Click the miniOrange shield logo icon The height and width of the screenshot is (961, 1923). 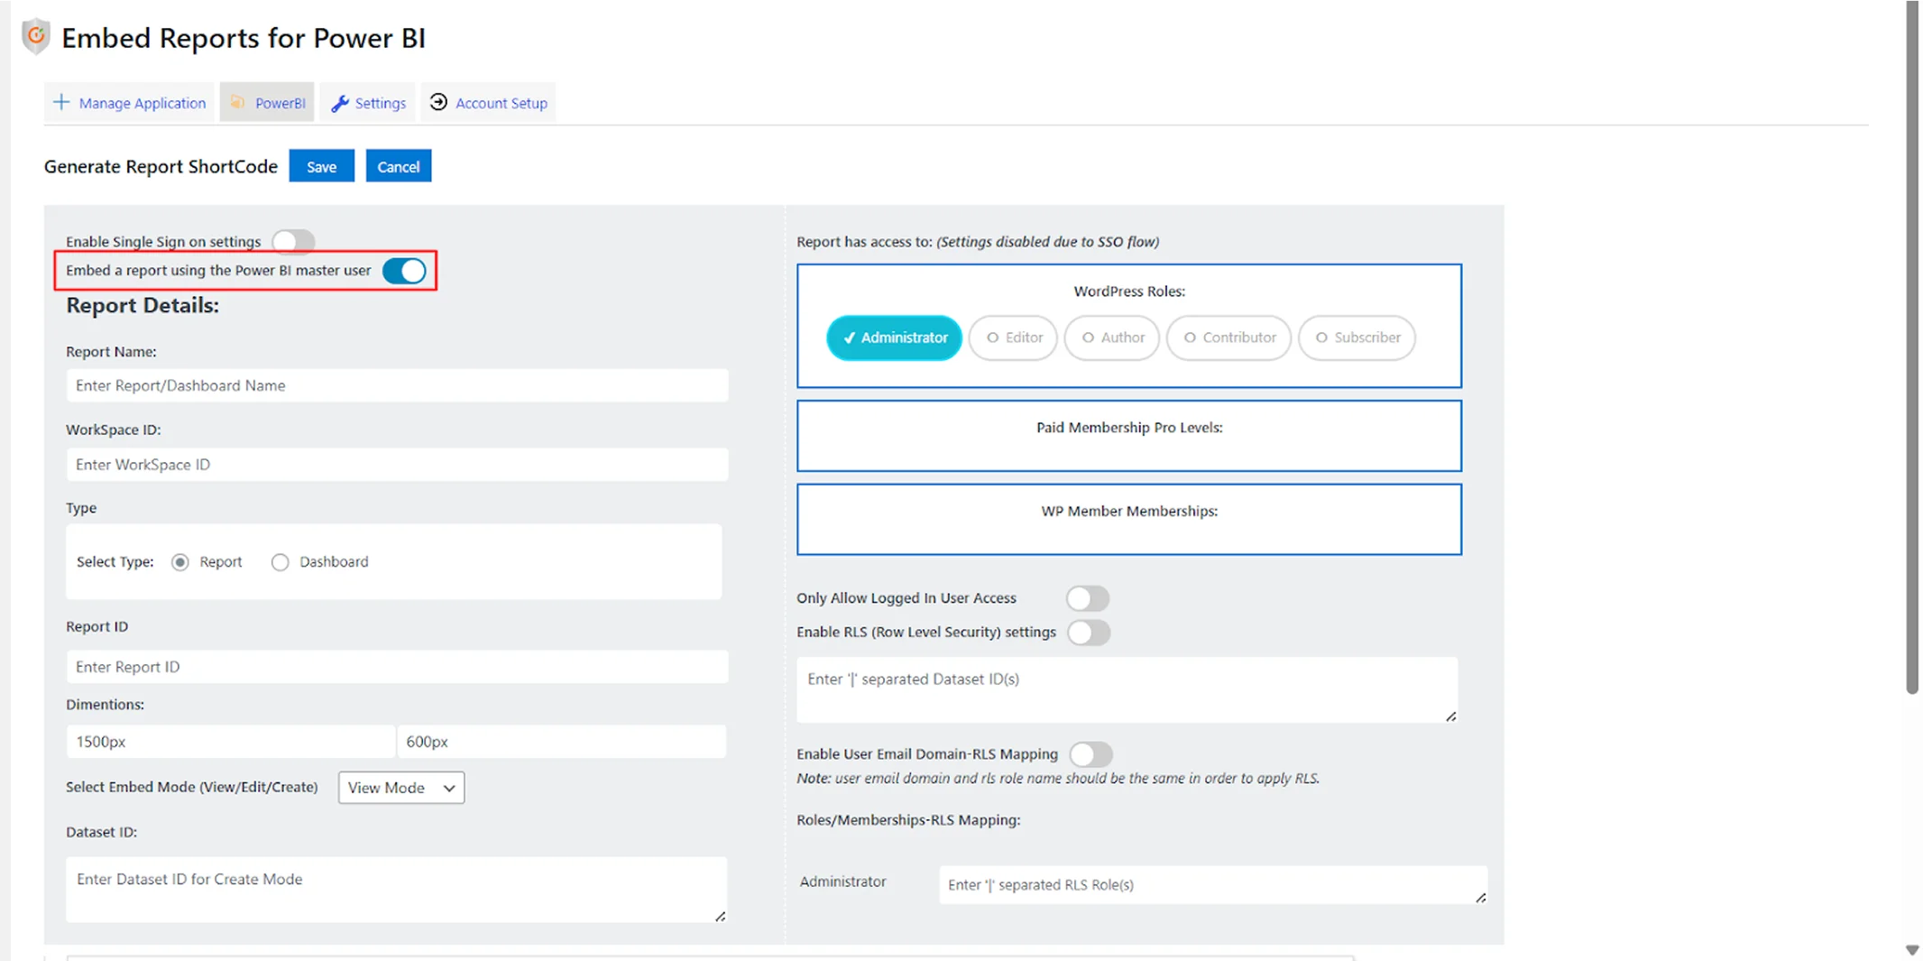[x=35, y=36]
